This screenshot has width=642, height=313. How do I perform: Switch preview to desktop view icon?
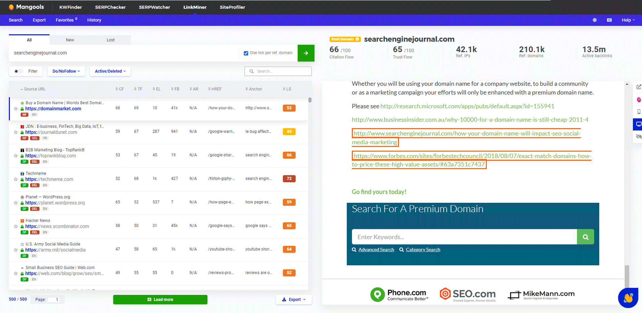pyautogui.click(x=639, y=124)
